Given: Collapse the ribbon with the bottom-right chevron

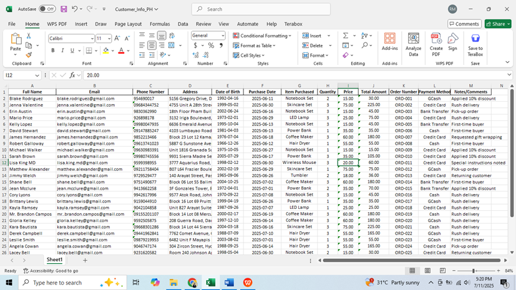Looking at the screenshot, I should 507,62.
